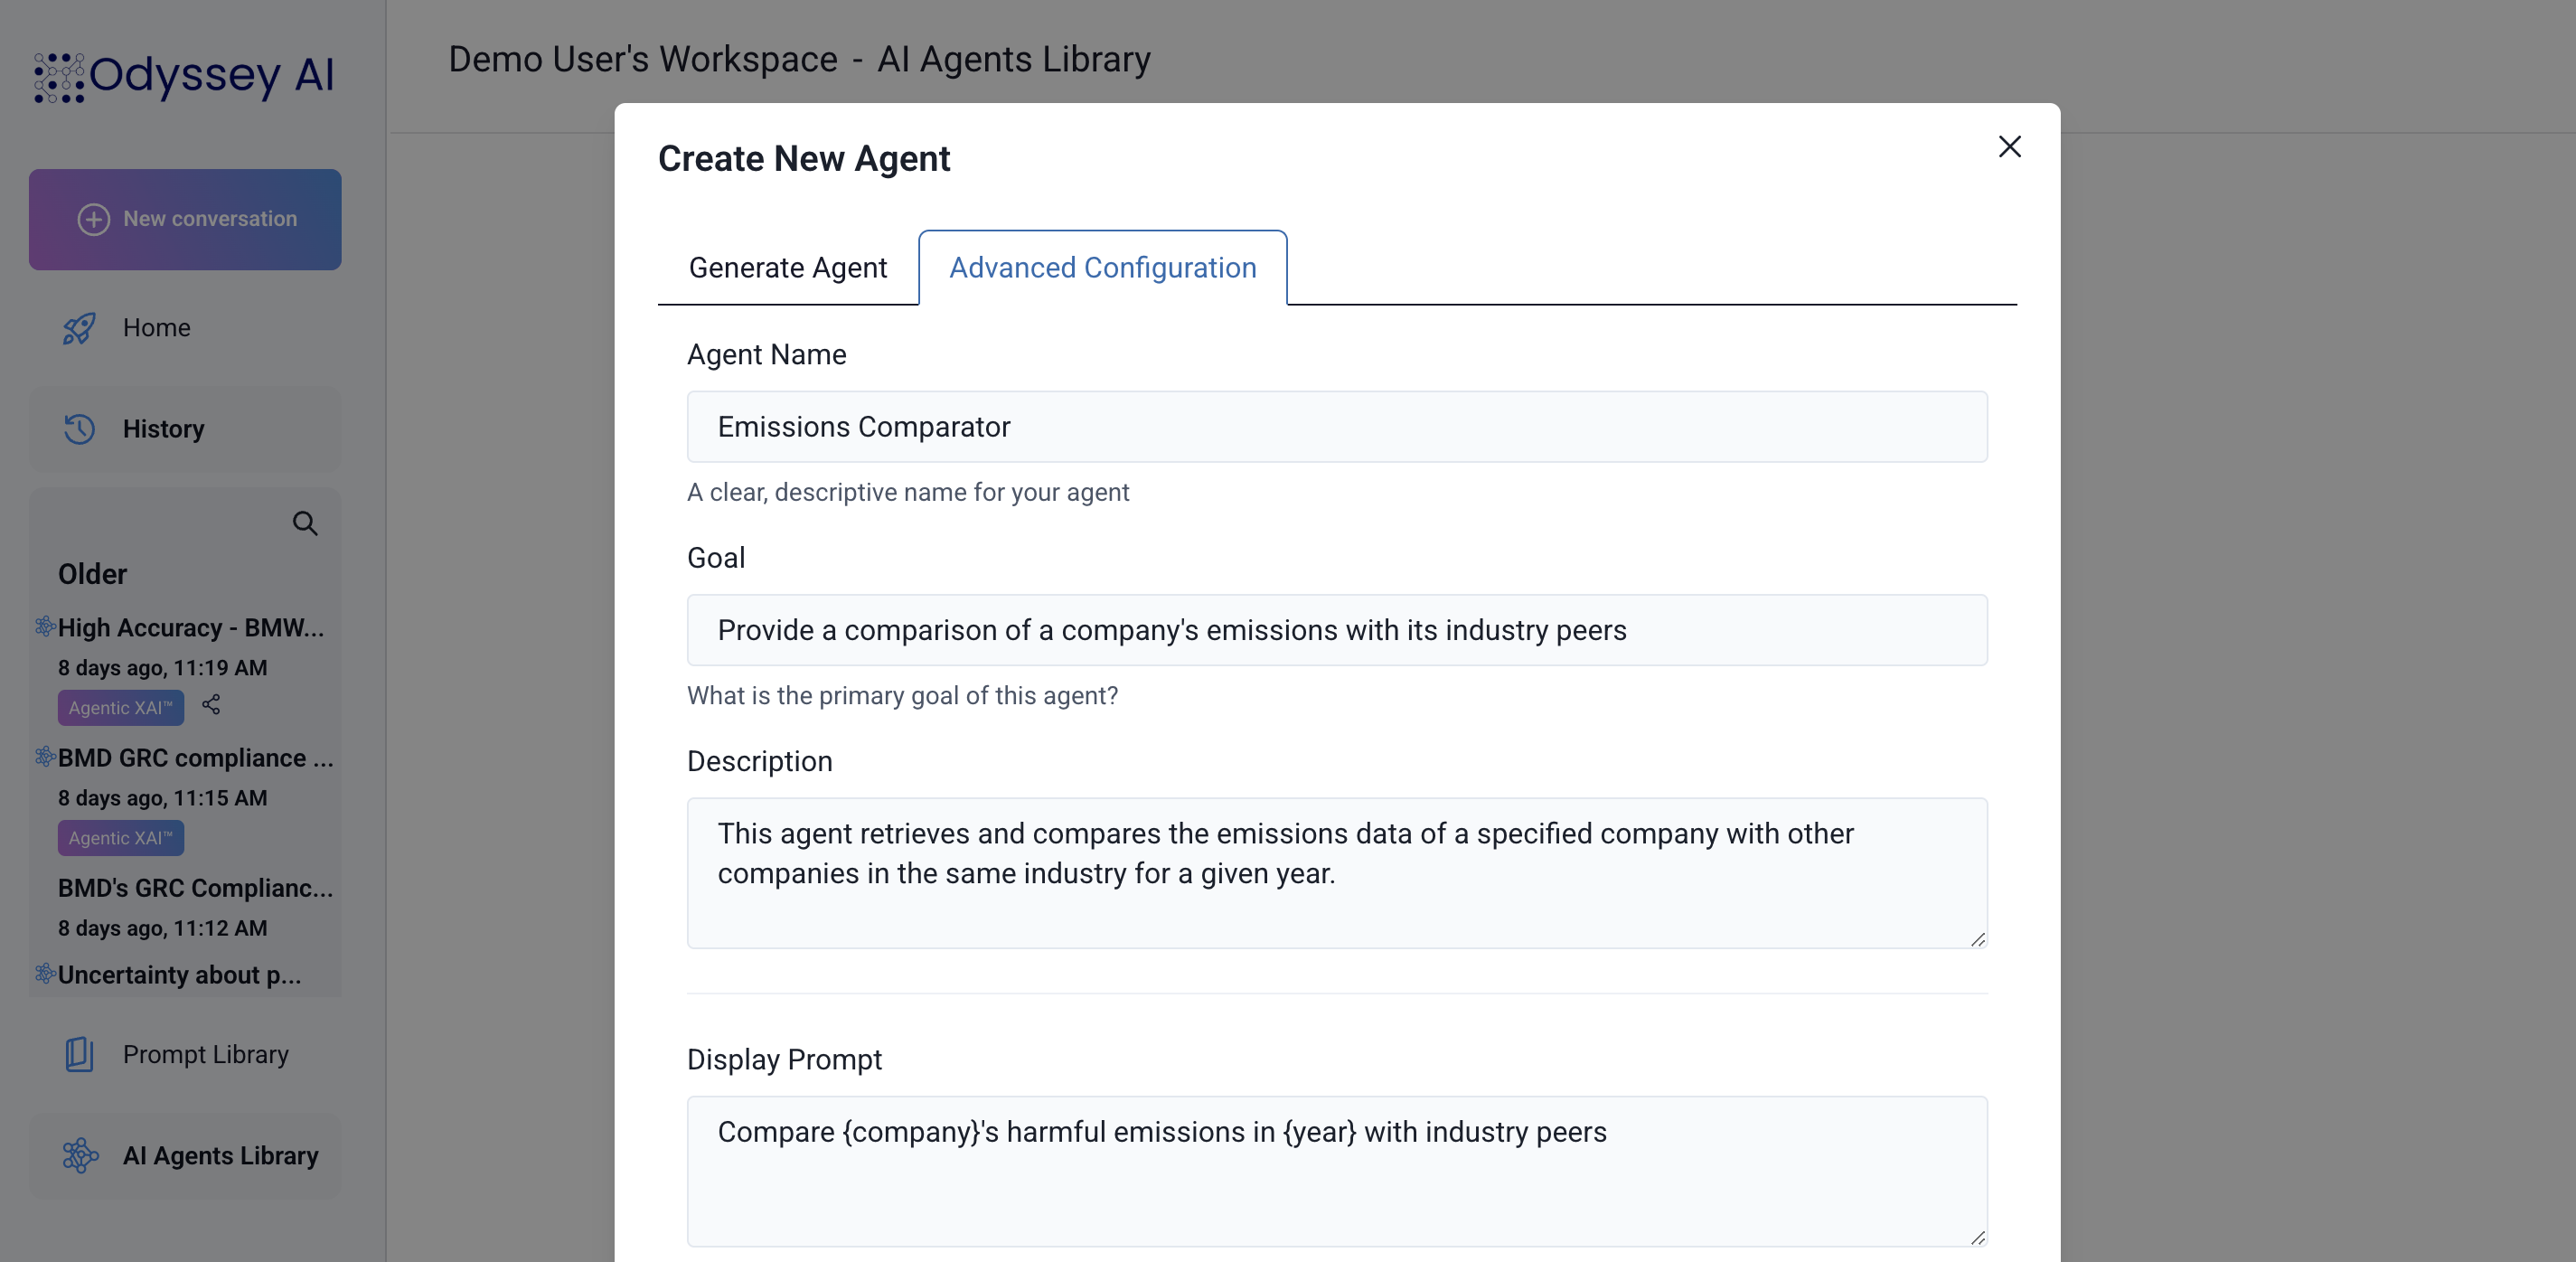Open the conversation search magnifier
This screenshot has width=2576, height=1262.
pyautogui.click(x=305, y=524)
